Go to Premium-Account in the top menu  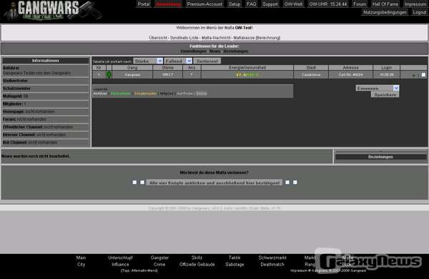coord(204,4)
